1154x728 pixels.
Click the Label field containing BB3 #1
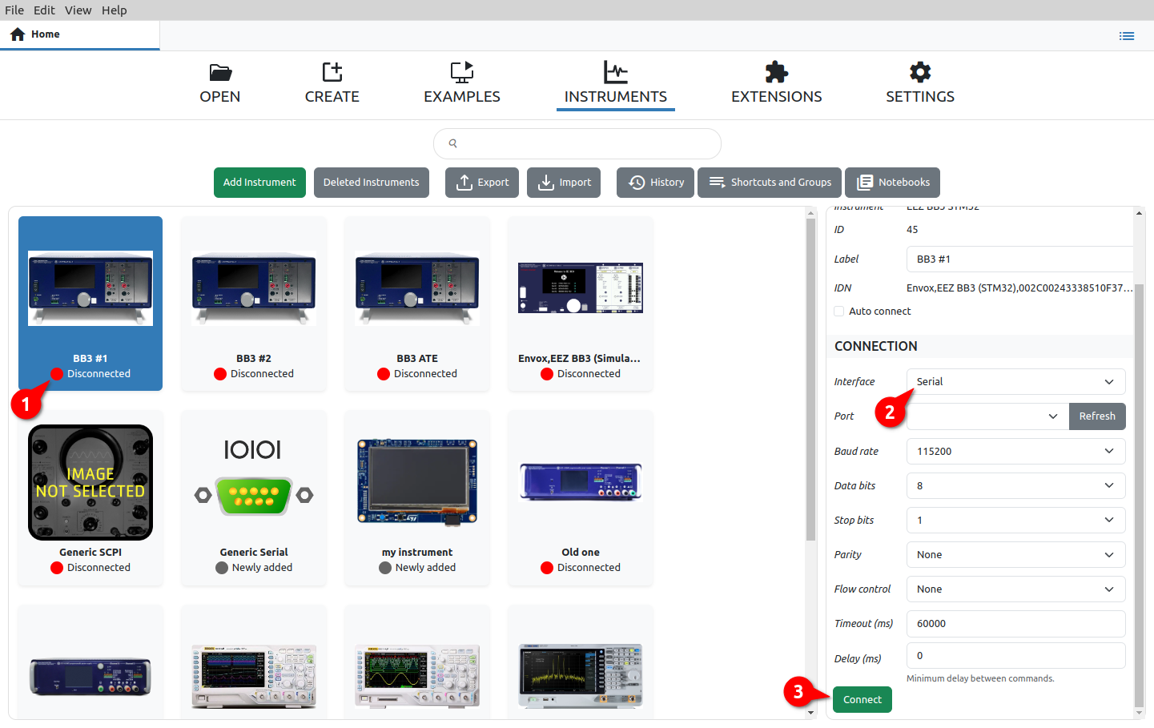[x=1020, y=259]
